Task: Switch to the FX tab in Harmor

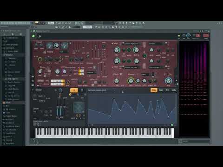Action: 167,90
